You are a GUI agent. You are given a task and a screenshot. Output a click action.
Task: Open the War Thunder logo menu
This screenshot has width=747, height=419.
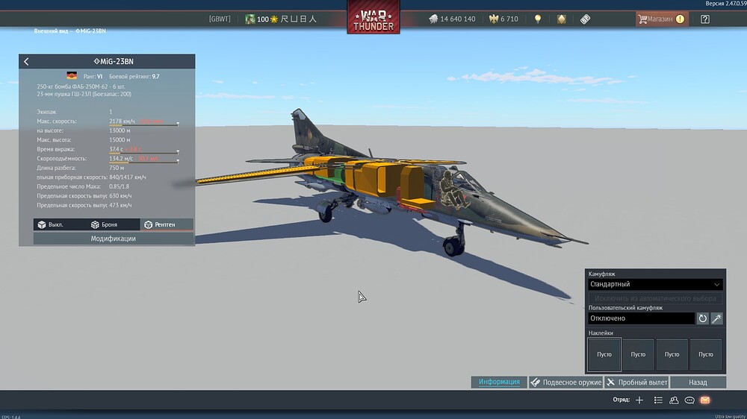coord(373,17)
